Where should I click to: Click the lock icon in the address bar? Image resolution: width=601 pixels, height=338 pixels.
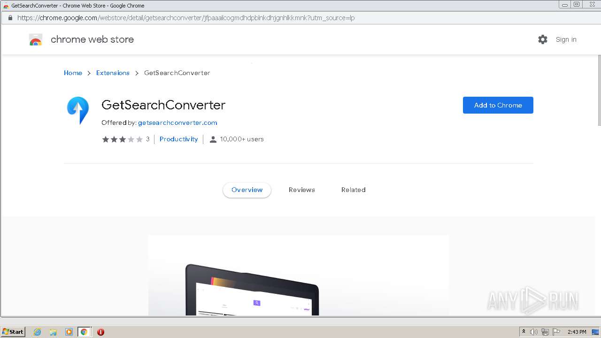(x=10, y=18)
